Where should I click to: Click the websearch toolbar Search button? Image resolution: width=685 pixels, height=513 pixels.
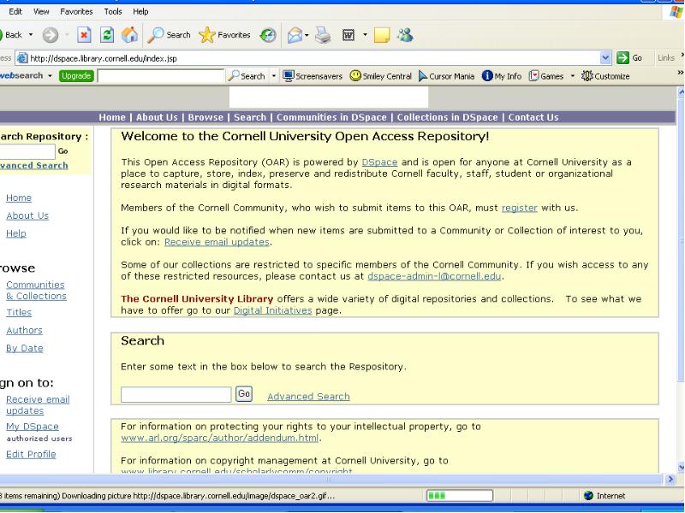click(x=247, y=76)
